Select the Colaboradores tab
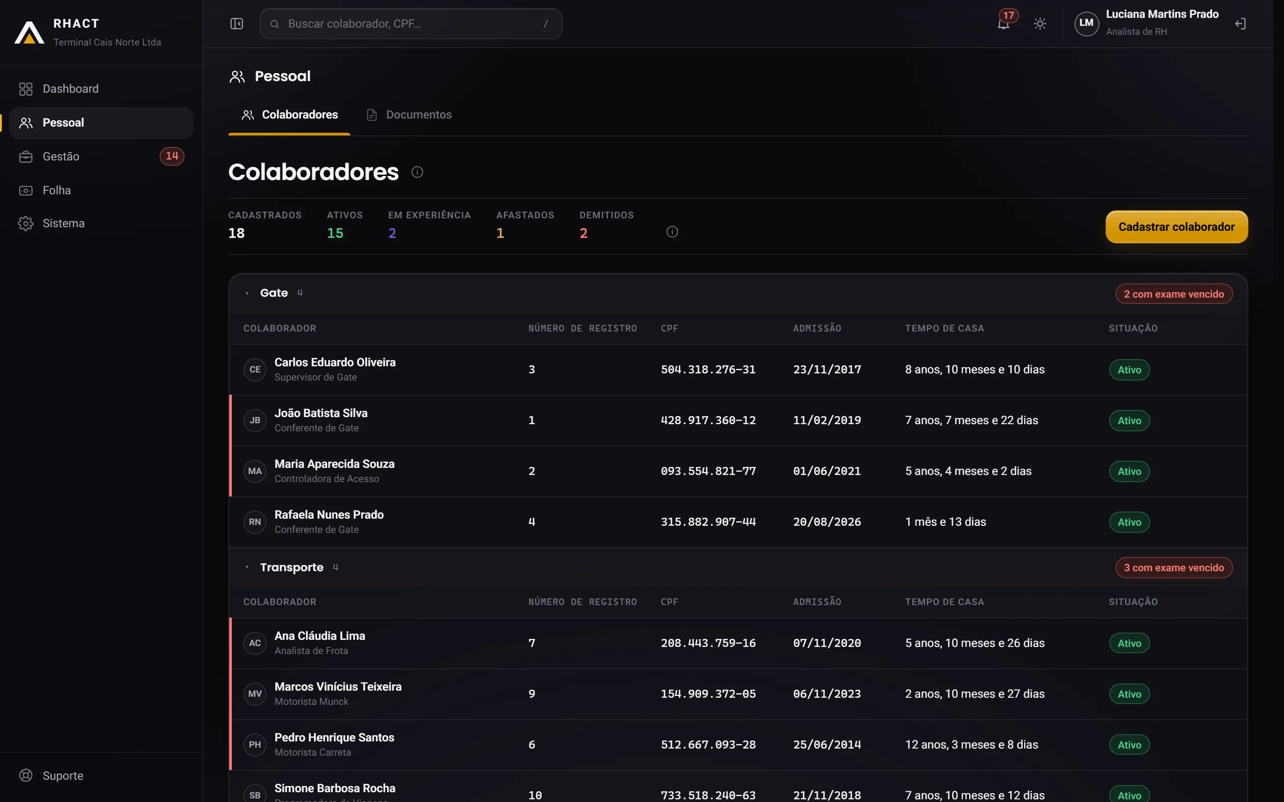 point(290,115)
